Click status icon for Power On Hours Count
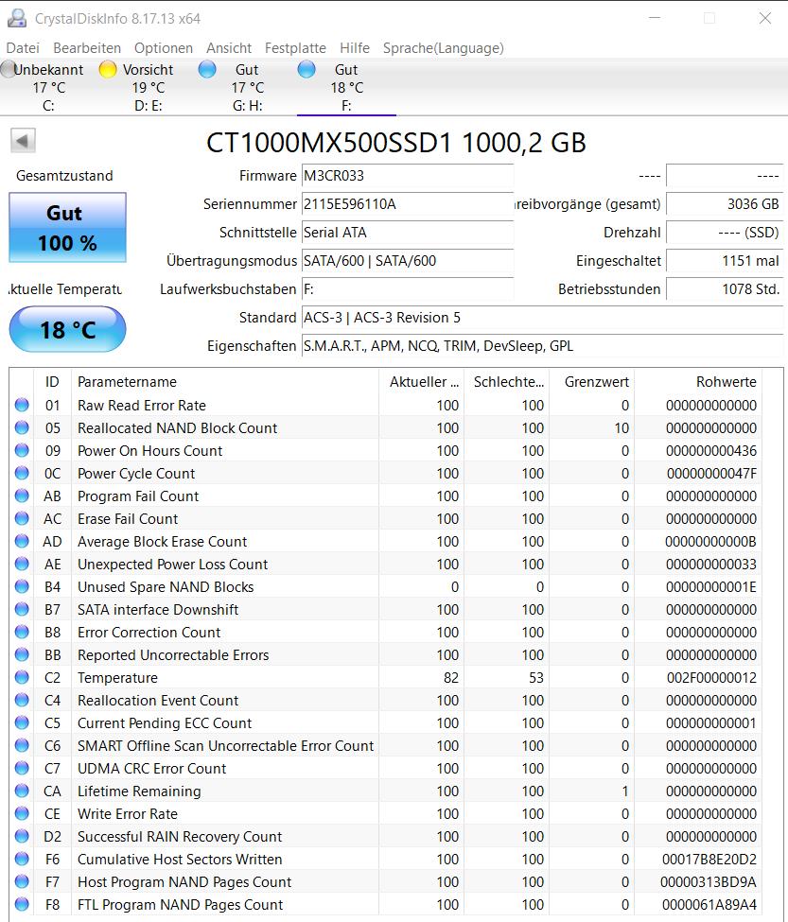This screenshot has height=922, width=788. 22,450
